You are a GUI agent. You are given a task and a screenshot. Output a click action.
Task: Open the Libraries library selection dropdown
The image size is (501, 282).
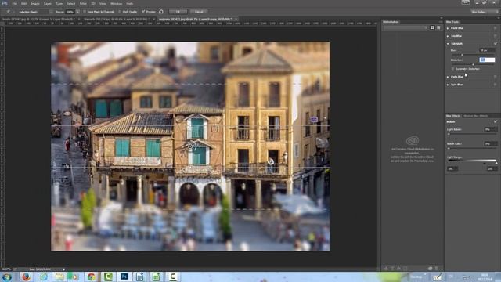coord(405,28)
